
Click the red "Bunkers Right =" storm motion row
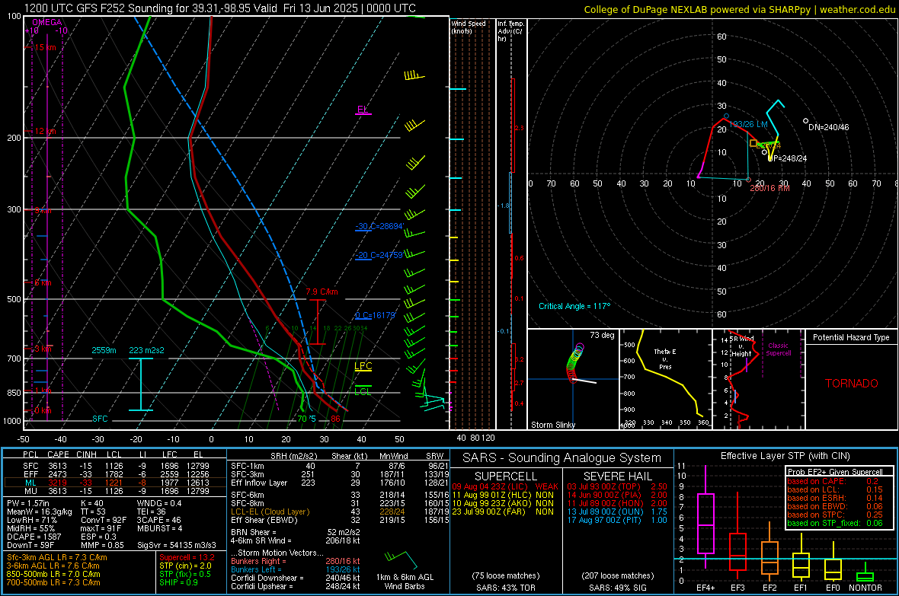(296, 562)
